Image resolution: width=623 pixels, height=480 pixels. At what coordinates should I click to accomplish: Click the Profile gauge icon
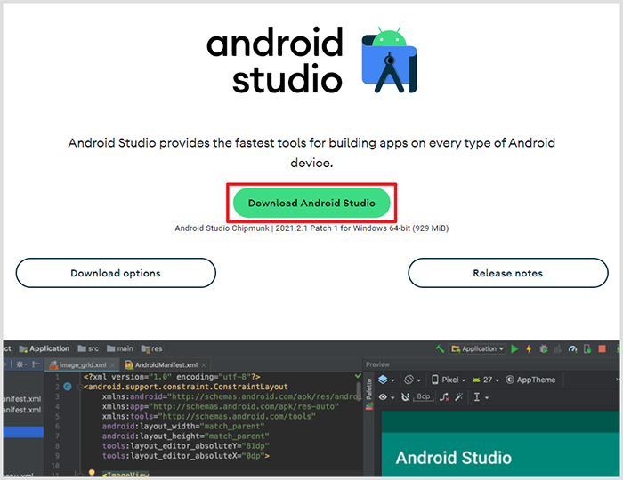(x=572, y=348)
